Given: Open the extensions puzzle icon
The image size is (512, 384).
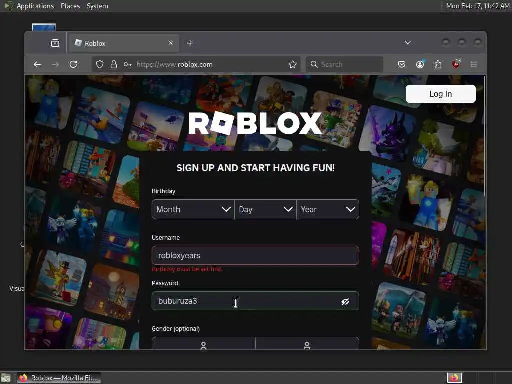Looking at the screenshot, I should (438, 64).
